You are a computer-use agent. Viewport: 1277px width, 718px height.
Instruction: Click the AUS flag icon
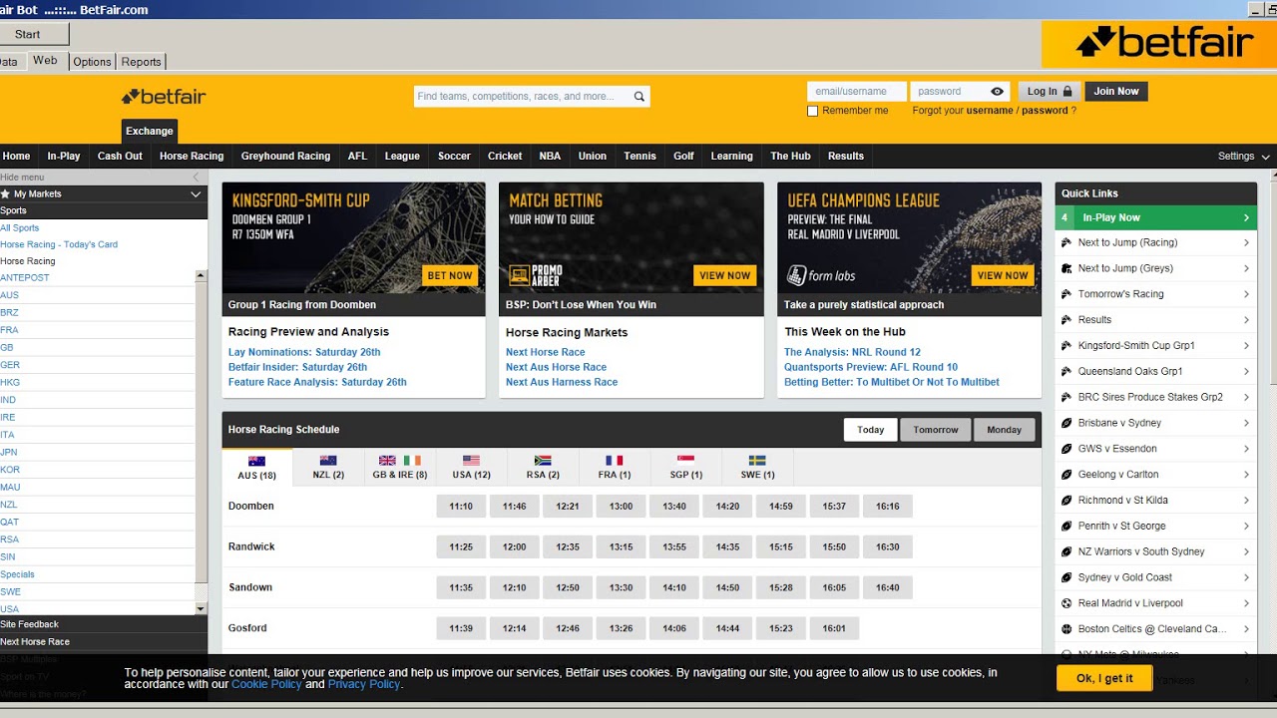(256, 461)
